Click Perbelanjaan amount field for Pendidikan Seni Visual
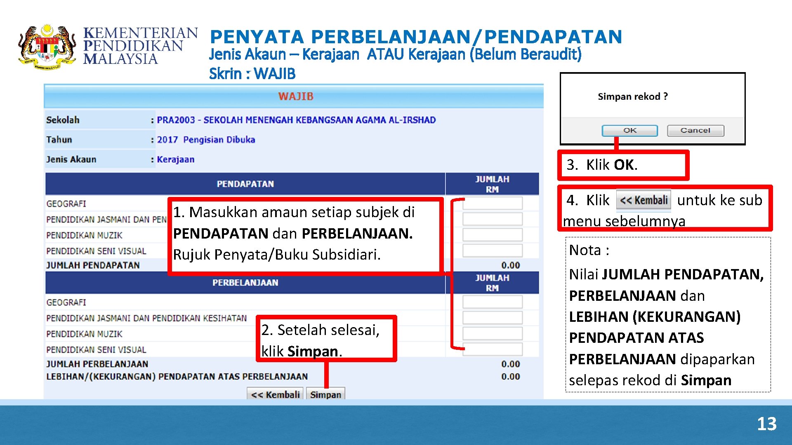 click(492, 349)
